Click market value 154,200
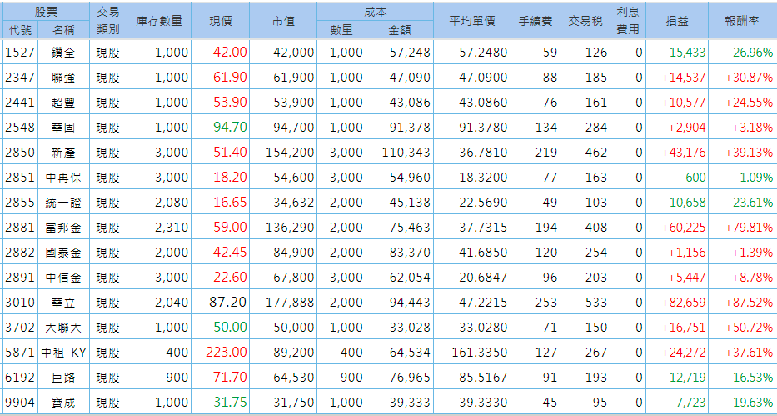Screen dimensions: 777x416 click(x=291, y=153)
